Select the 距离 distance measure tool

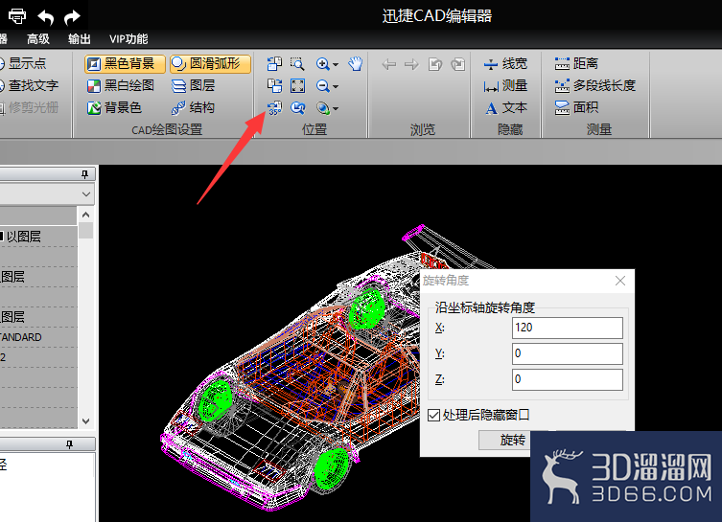pos(576,63)
